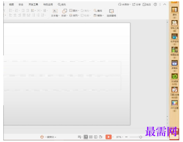Screen dimensions: 183x142
Task: Open the 开发工具 developer tools tab
Action: (33, 4)
